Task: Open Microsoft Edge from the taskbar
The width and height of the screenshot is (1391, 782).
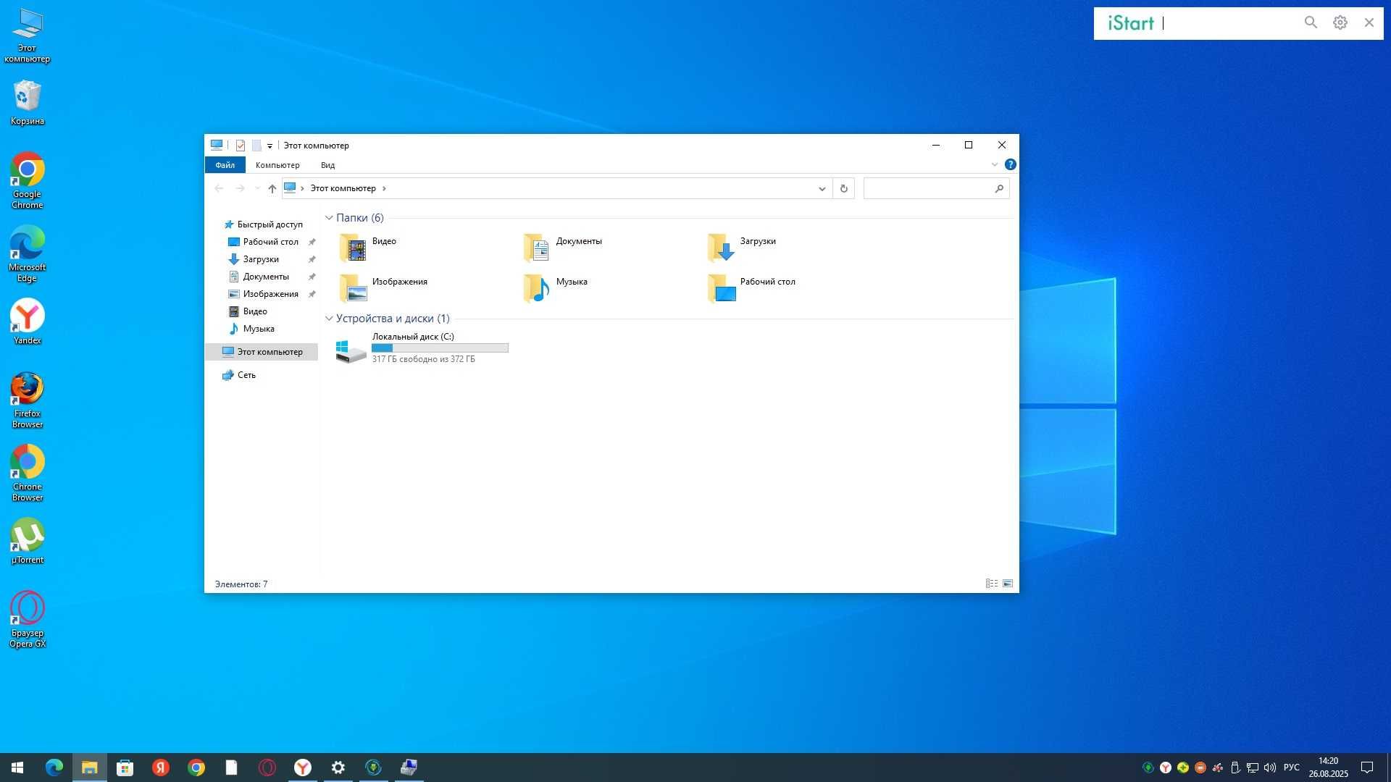Action: [54, 768]
